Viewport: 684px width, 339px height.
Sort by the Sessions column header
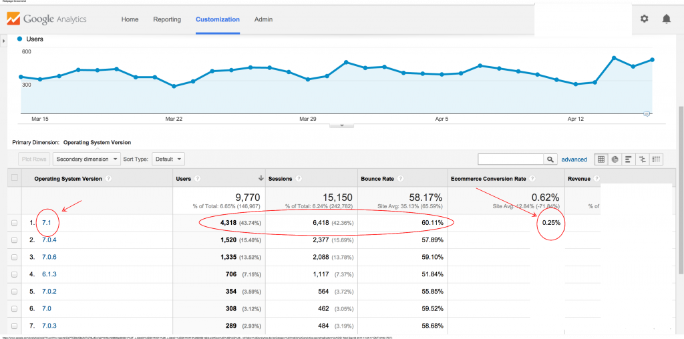(x=280, y=179)
